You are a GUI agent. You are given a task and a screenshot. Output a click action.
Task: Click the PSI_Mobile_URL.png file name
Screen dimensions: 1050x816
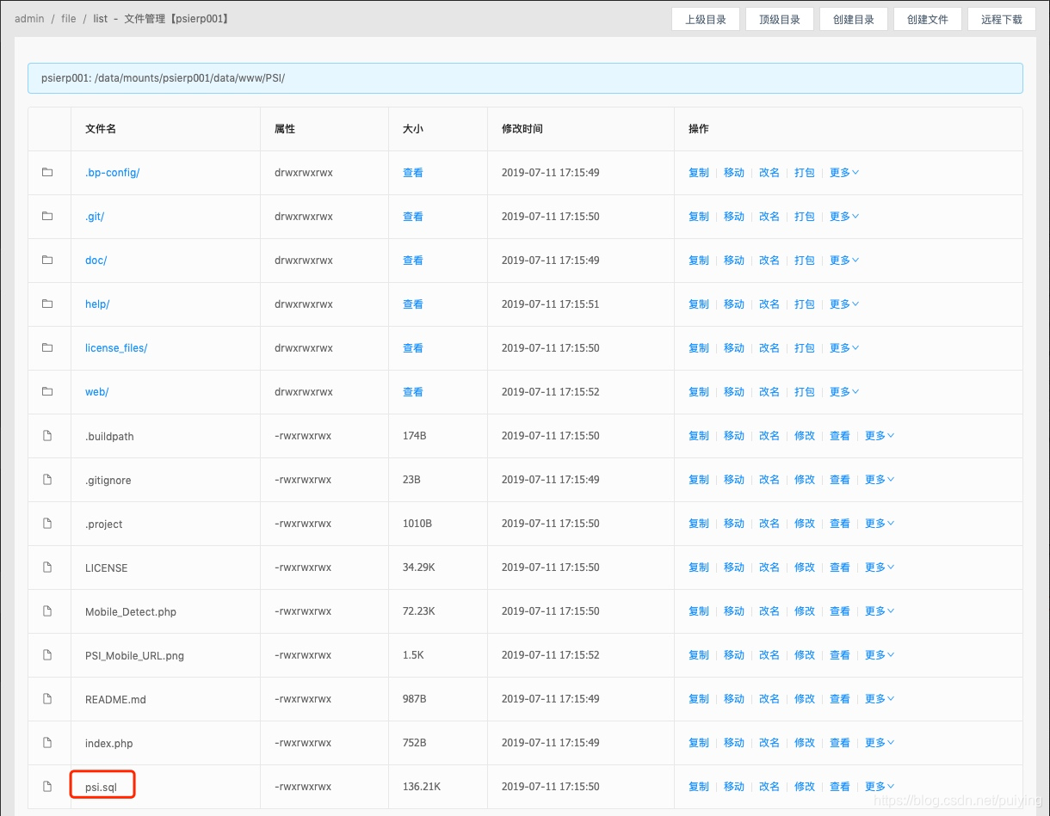[134, 655]
